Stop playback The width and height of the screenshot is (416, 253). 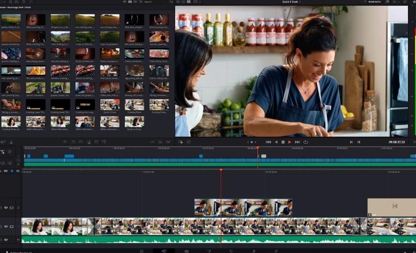tap(283, 142)
